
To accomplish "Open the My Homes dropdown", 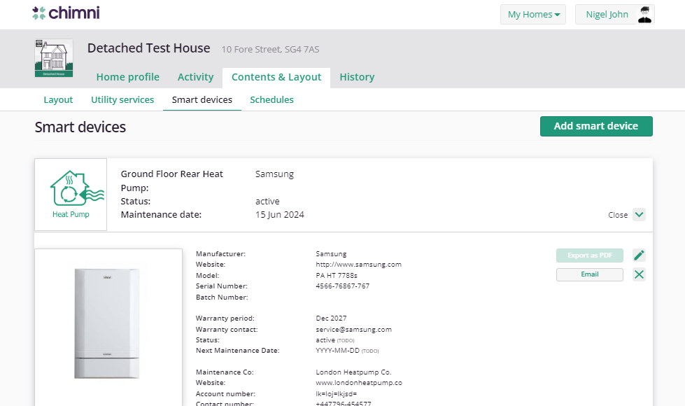I will coord(533,15).
